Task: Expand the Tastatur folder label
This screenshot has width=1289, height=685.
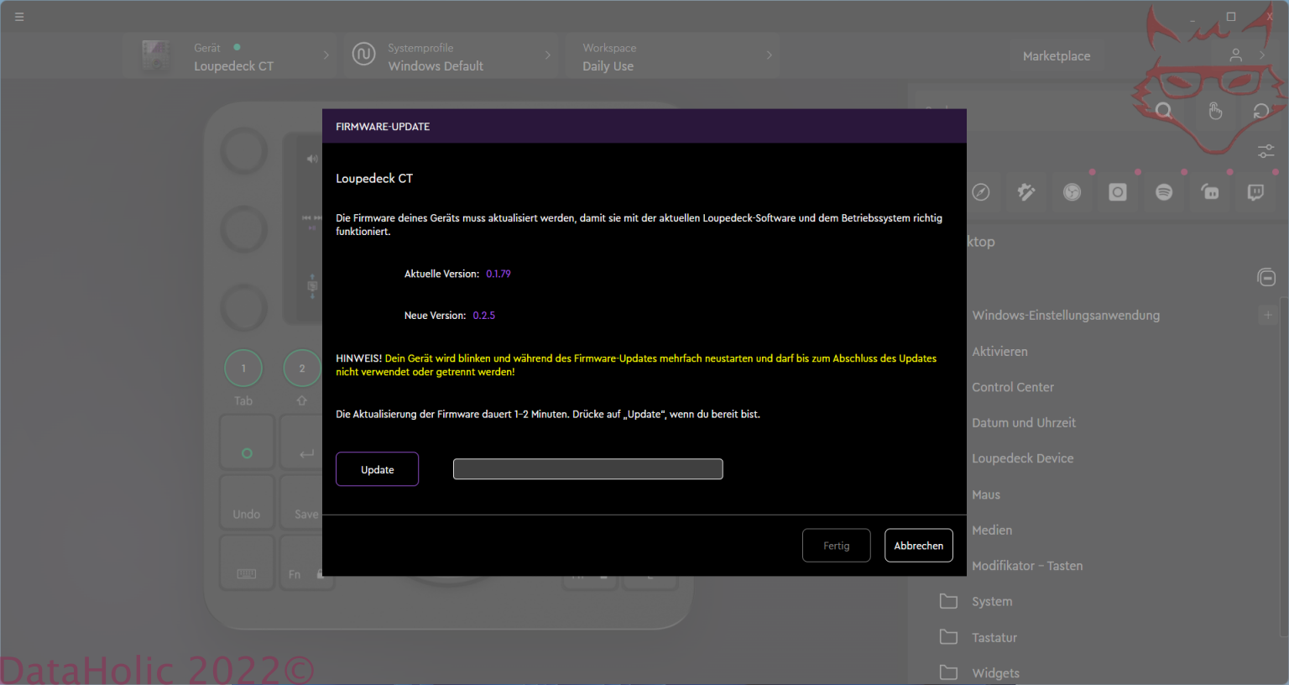Action: [x=994, y=638]
